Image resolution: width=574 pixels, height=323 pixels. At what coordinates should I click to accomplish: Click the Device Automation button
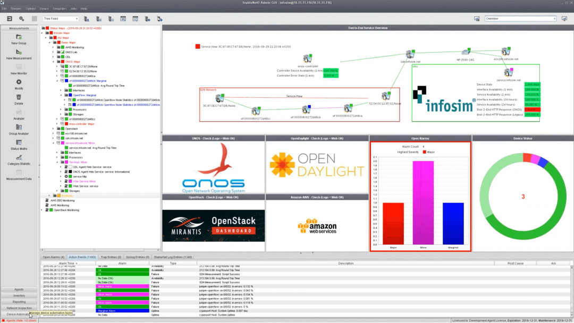[19, 315]
